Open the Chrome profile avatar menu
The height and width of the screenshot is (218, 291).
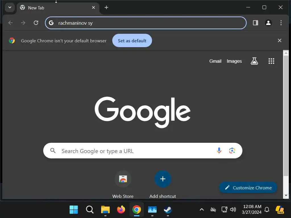click(x=268, y=23)
